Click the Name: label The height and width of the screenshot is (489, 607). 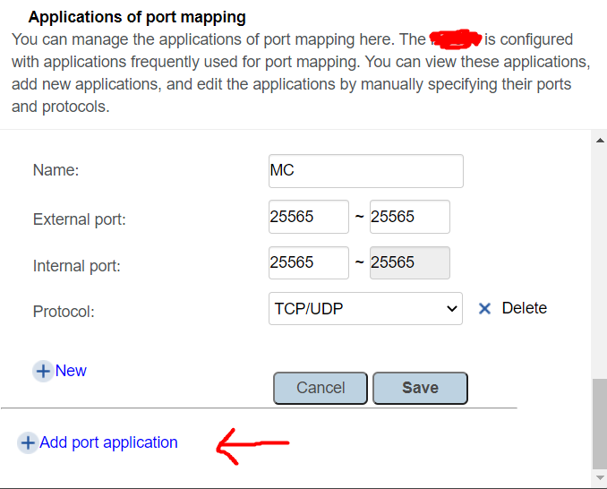click(56, 170)
